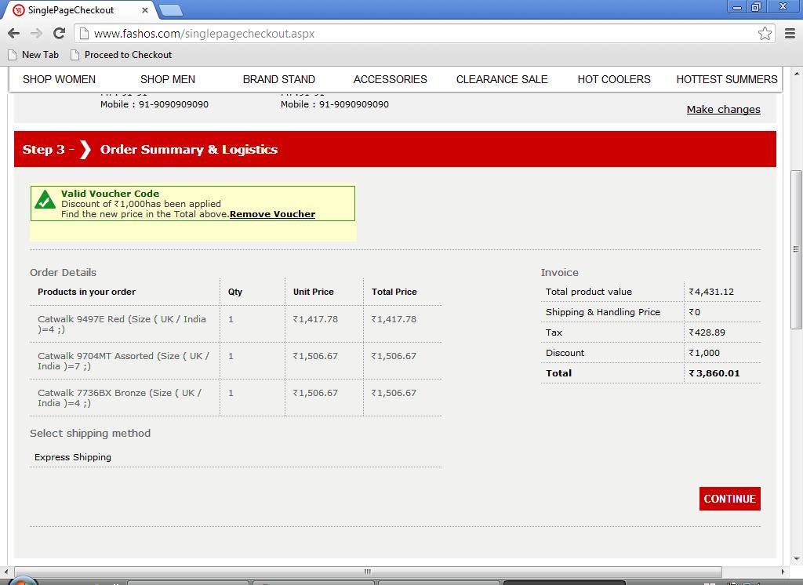
Task: Bookmark this page with the star icon
Action: [x=765, y=33]
